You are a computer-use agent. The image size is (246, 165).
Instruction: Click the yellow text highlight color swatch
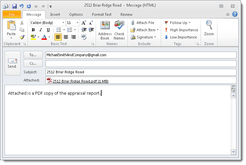[x=33, y=37]
